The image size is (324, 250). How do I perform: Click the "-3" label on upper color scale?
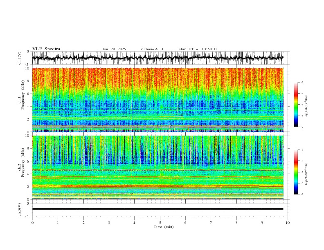[302, 82]
